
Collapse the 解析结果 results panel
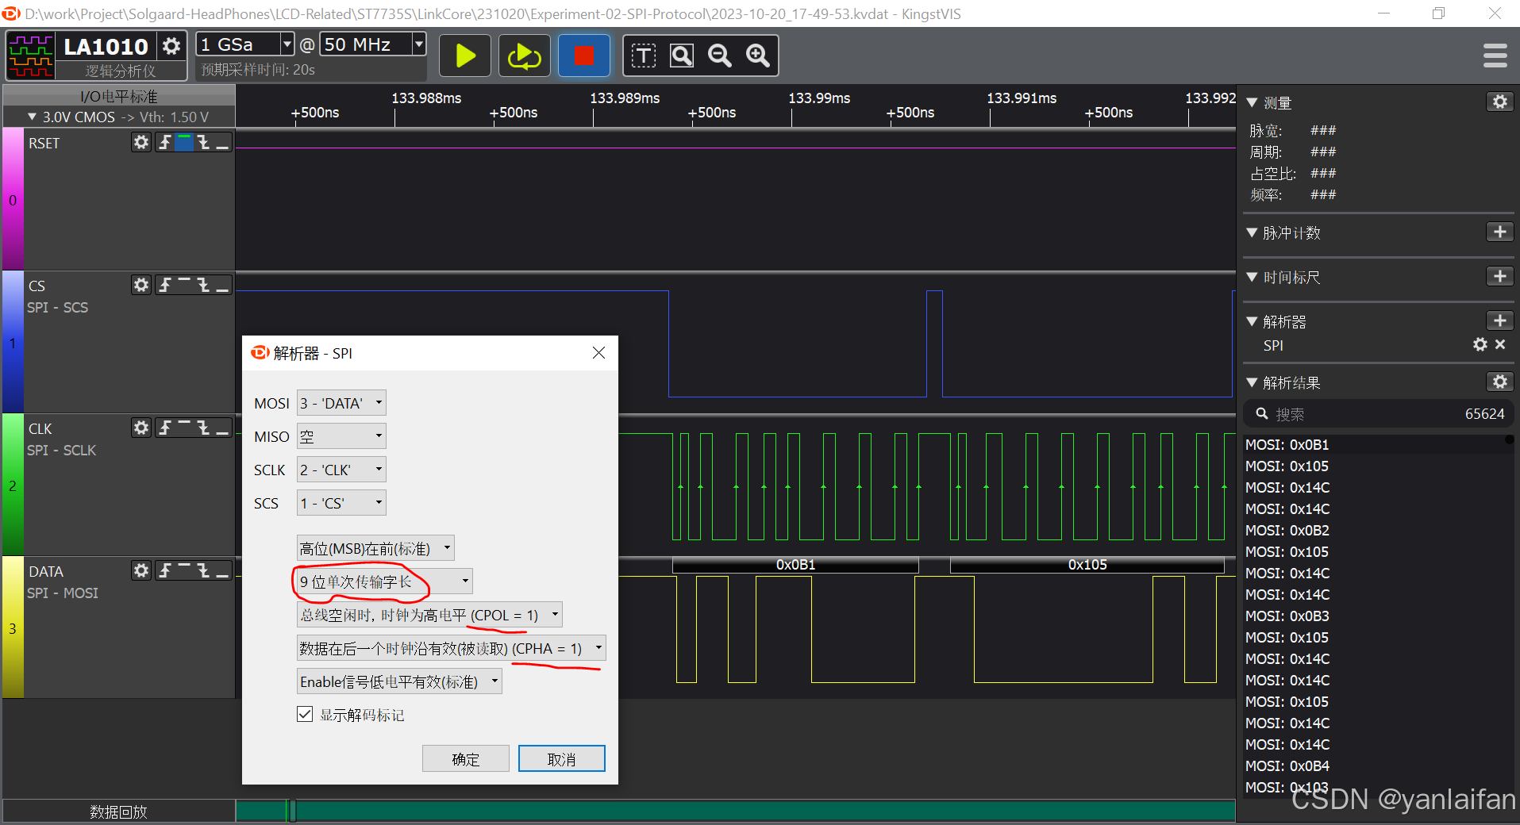pos(1253,383)
